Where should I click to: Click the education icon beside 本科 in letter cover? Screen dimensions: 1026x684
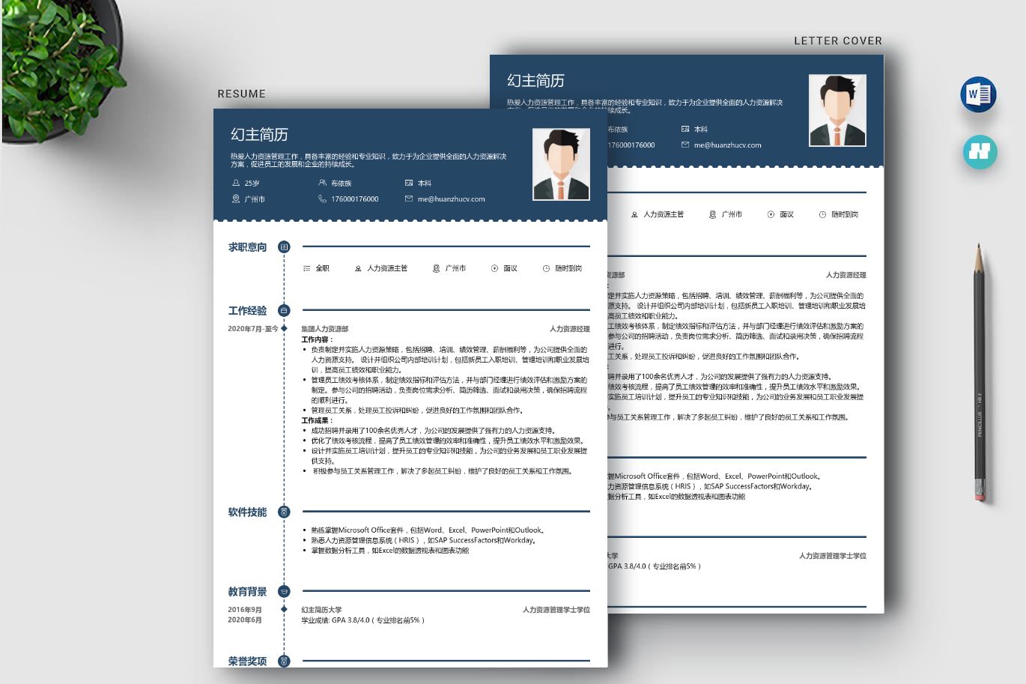point(685,129)
